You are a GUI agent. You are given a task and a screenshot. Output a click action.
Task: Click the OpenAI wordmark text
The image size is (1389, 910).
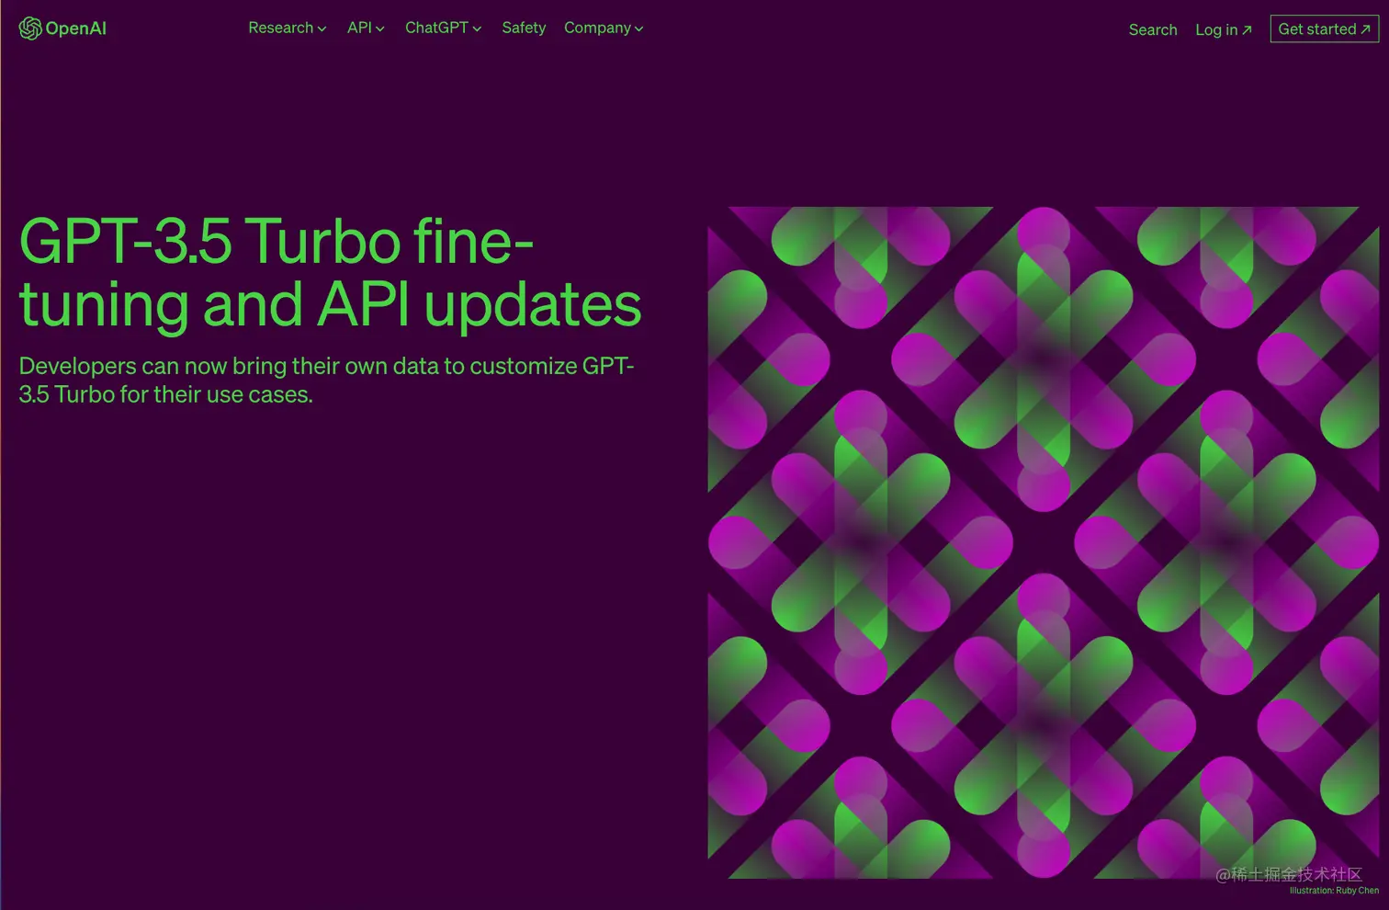point(75,28)
